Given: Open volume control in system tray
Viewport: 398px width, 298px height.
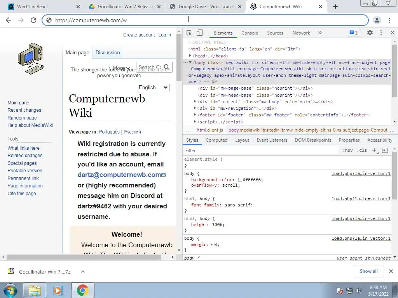Looking at the screenshot, I should click(x=359, y=291).
